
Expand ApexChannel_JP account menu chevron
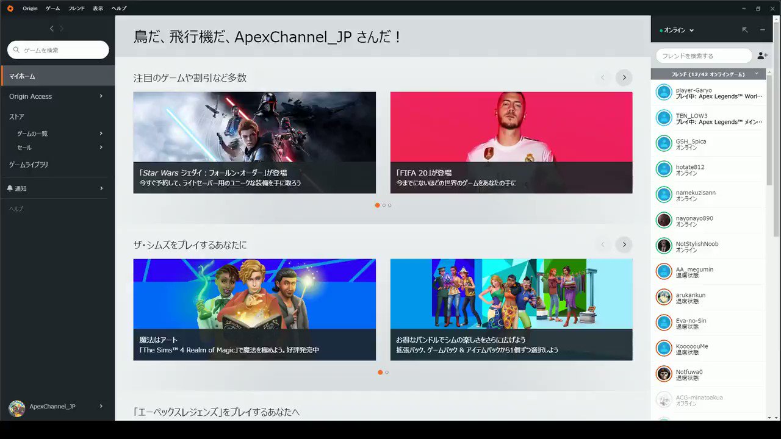(x=101, y=407)
